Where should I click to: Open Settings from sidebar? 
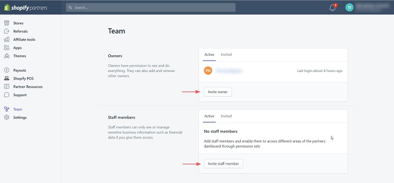click(20, 117)
